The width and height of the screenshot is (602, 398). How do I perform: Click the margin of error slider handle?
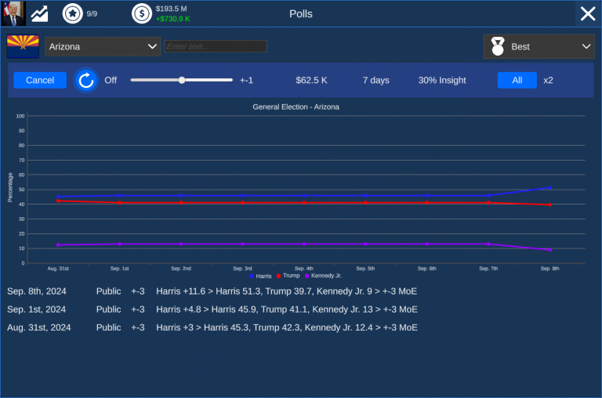pos(182,80)
